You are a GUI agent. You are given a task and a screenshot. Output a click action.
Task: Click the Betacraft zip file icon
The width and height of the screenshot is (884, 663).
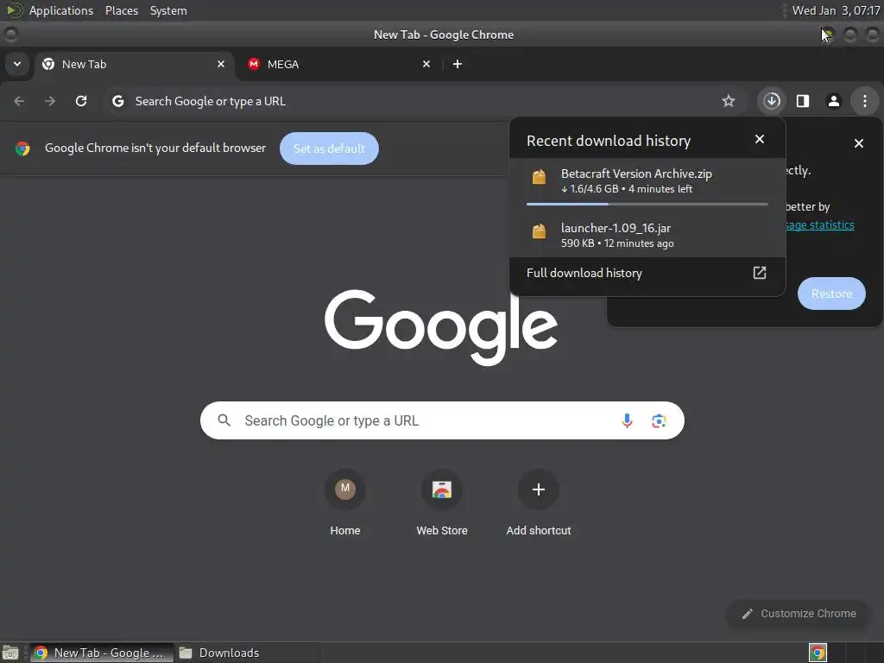tap(539, 177)
